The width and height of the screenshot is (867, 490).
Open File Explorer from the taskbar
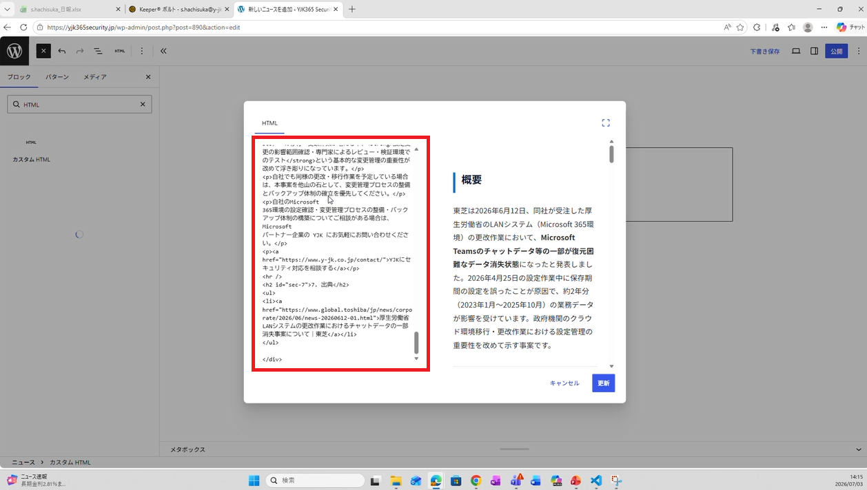tap(396, 480)
